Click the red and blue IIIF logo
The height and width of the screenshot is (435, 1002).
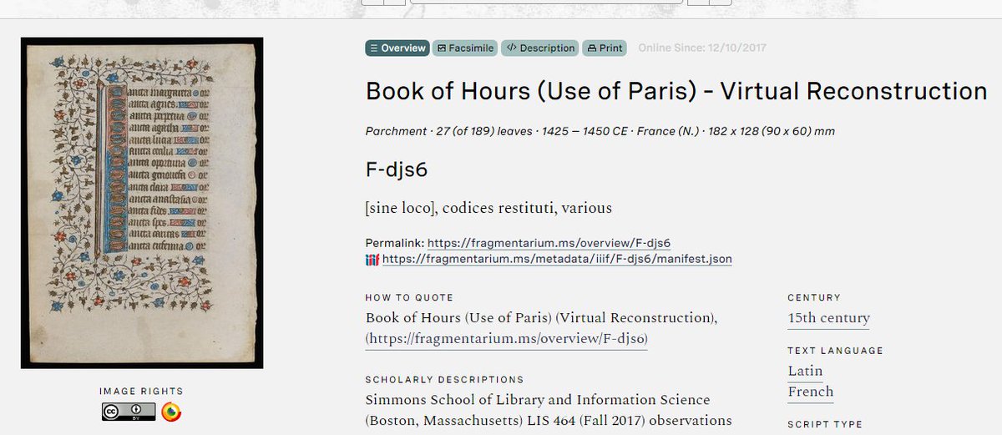click(372, 259)
